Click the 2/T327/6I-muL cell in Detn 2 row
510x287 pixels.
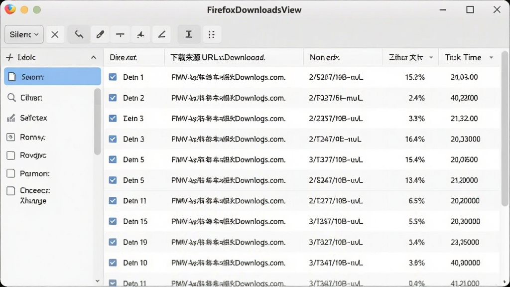(x=336, y=98)
